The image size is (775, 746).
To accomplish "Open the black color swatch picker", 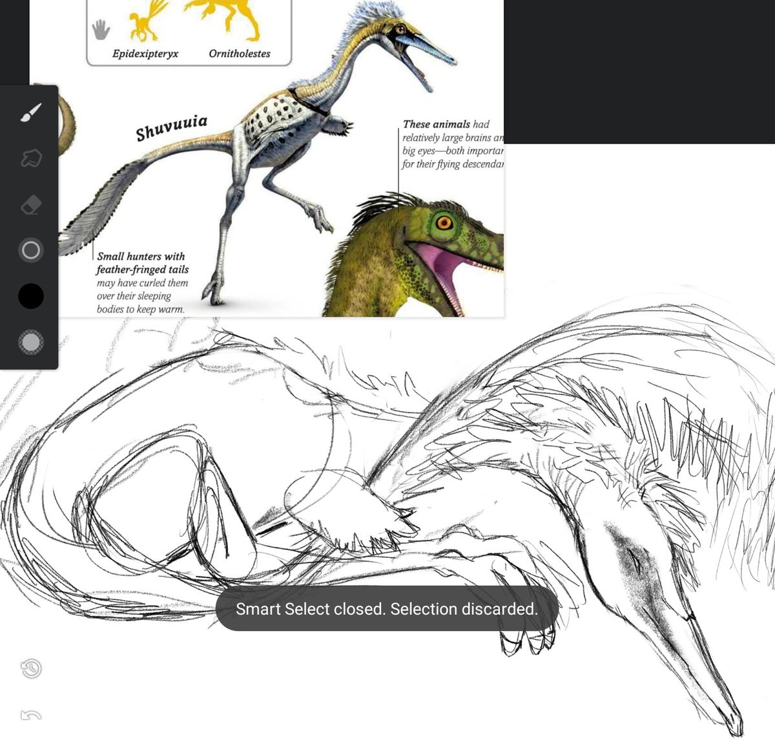I will (x=30, y=296).
